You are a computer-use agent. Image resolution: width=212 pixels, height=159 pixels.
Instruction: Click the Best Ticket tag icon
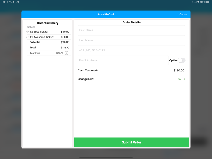pyautogui.click(x=27, y=32)
